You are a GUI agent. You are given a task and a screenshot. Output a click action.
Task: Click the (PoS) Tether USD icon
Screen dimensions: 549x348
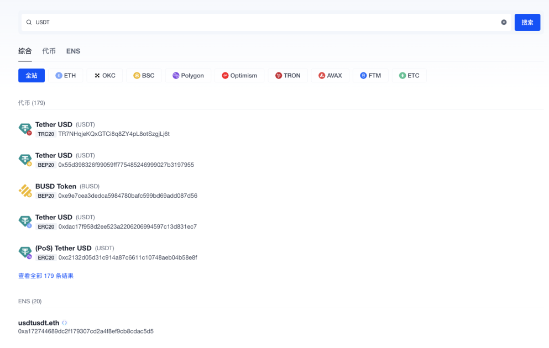click(x=25, y=252)
